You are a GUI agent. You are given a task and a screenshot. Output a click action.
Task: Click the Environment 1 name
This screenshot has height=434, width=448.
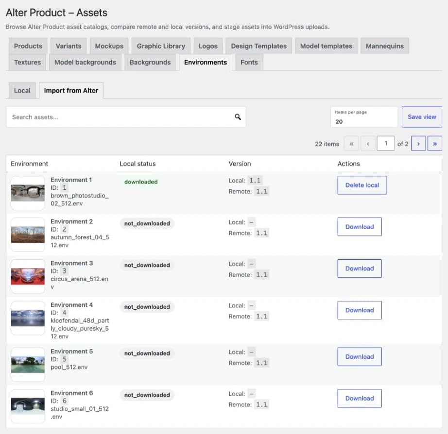tap(71, 180)
